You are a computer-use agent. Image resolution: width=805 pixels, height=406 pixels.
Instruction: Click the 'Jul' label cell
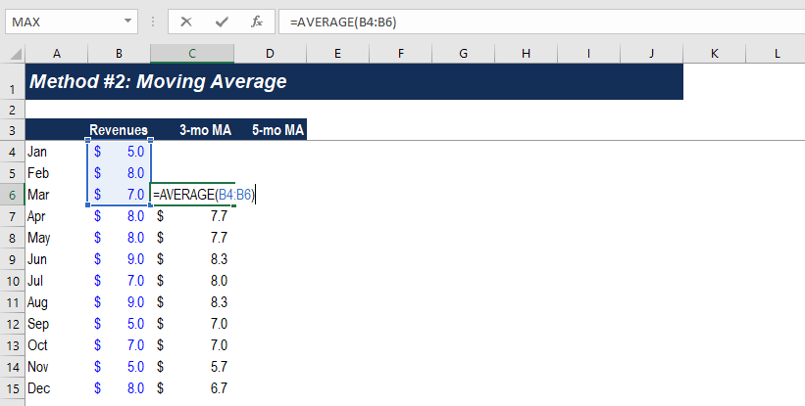57,281
